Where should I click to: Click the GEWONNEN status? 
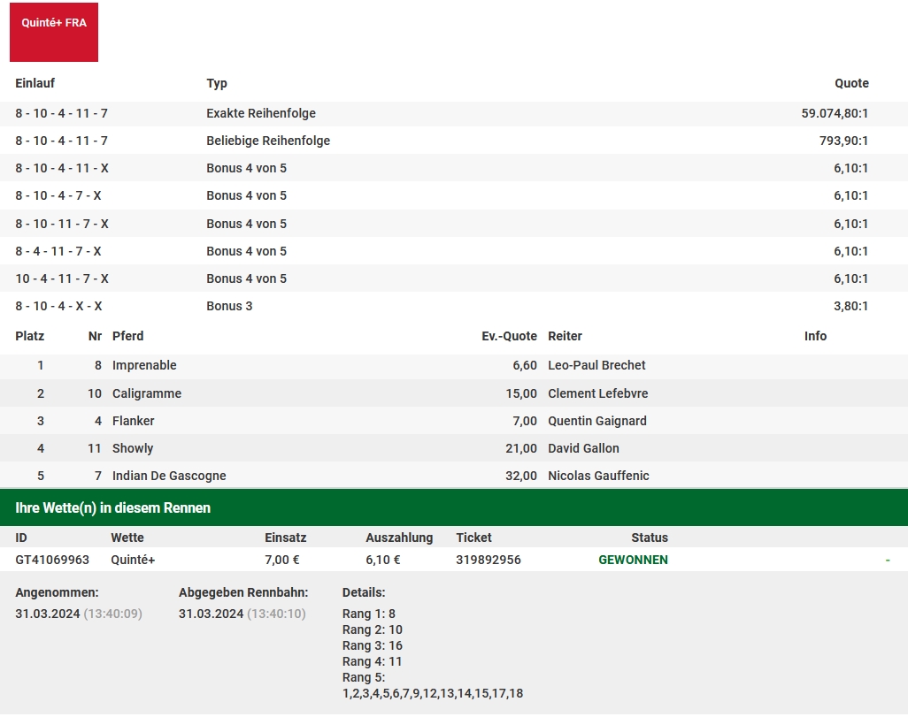(633, 561)
